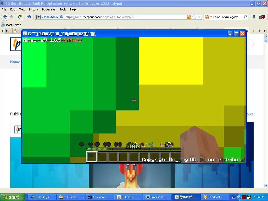Click the HFS tray icon
This screenshot has width=268, height=201.
[249, 197]
